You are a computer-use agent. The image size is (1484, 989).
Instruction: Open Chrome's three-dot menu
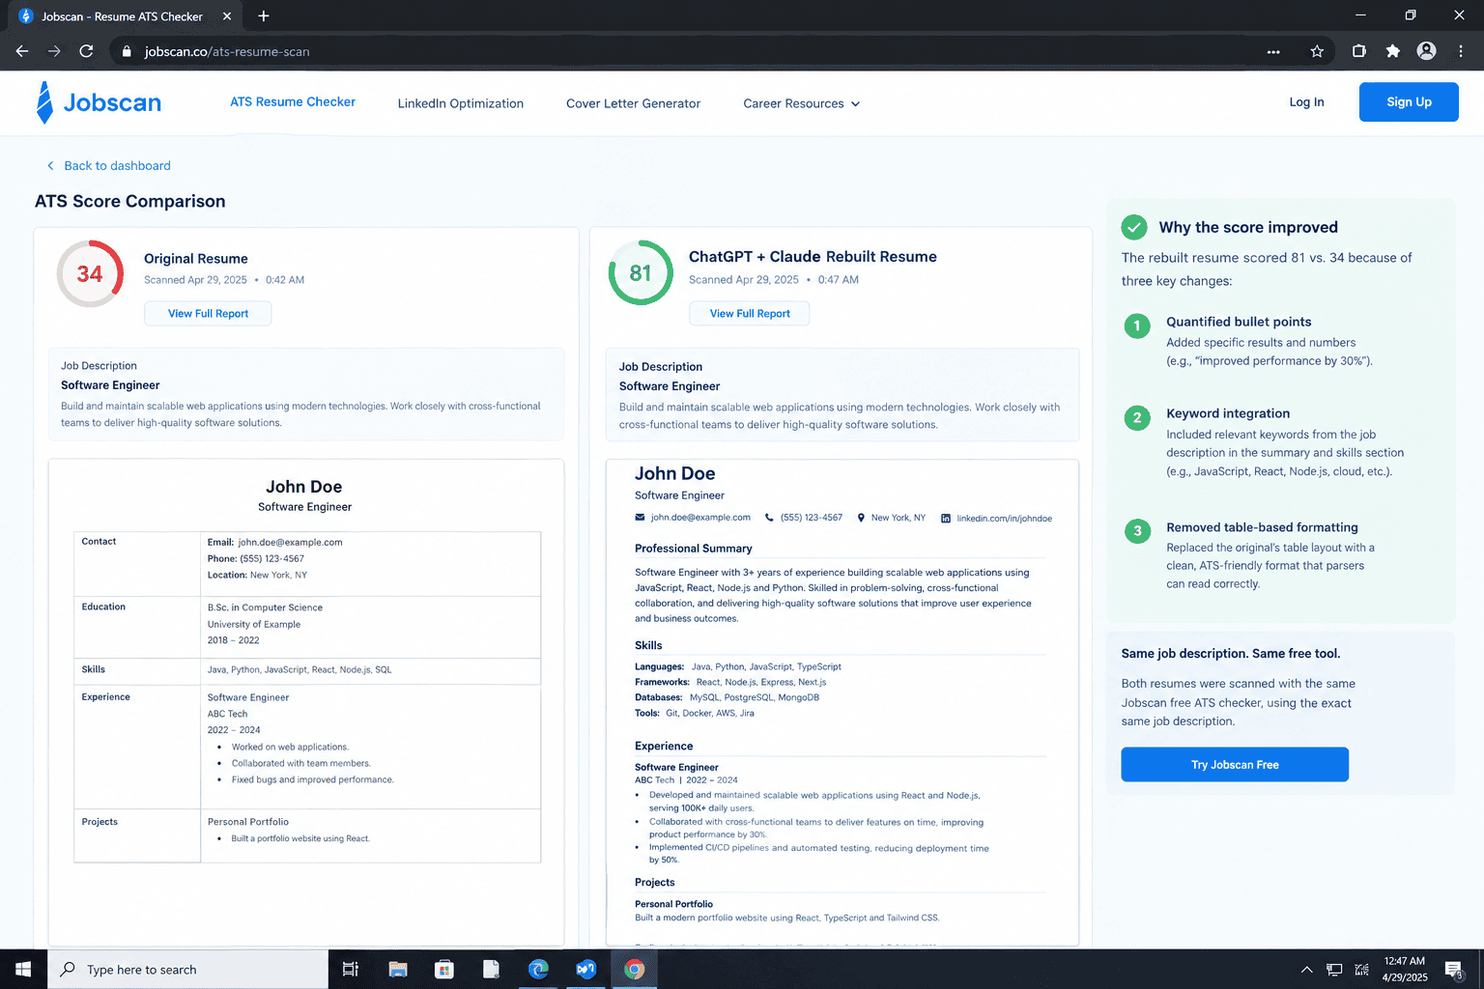pos(1461,51)
